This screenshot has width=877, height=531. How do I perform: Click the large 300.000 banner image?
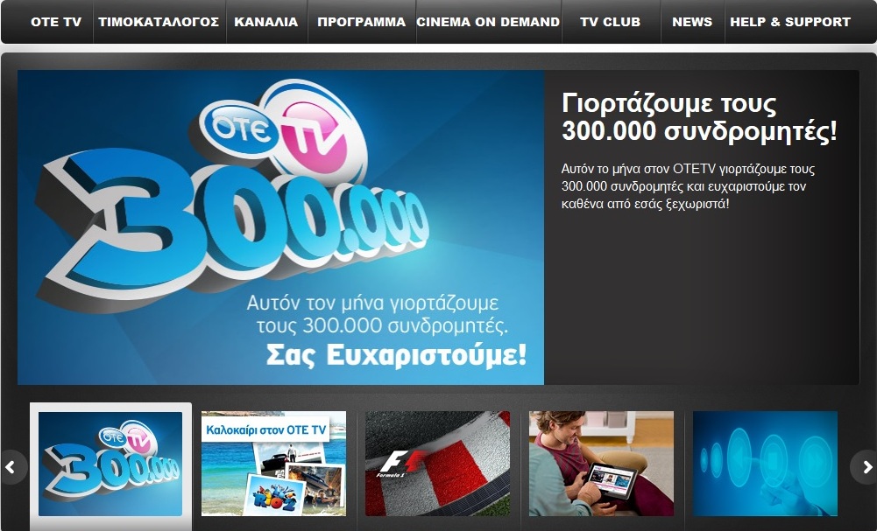click(280, 227)
